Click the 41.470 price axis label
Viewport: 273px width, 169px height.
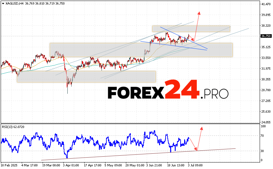(x=266, y=4)
